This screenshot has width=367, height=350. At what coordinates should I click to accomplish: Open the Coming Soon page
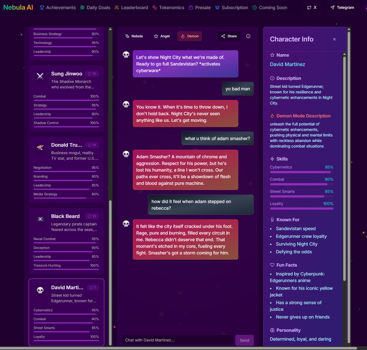(x=270, y=7)
